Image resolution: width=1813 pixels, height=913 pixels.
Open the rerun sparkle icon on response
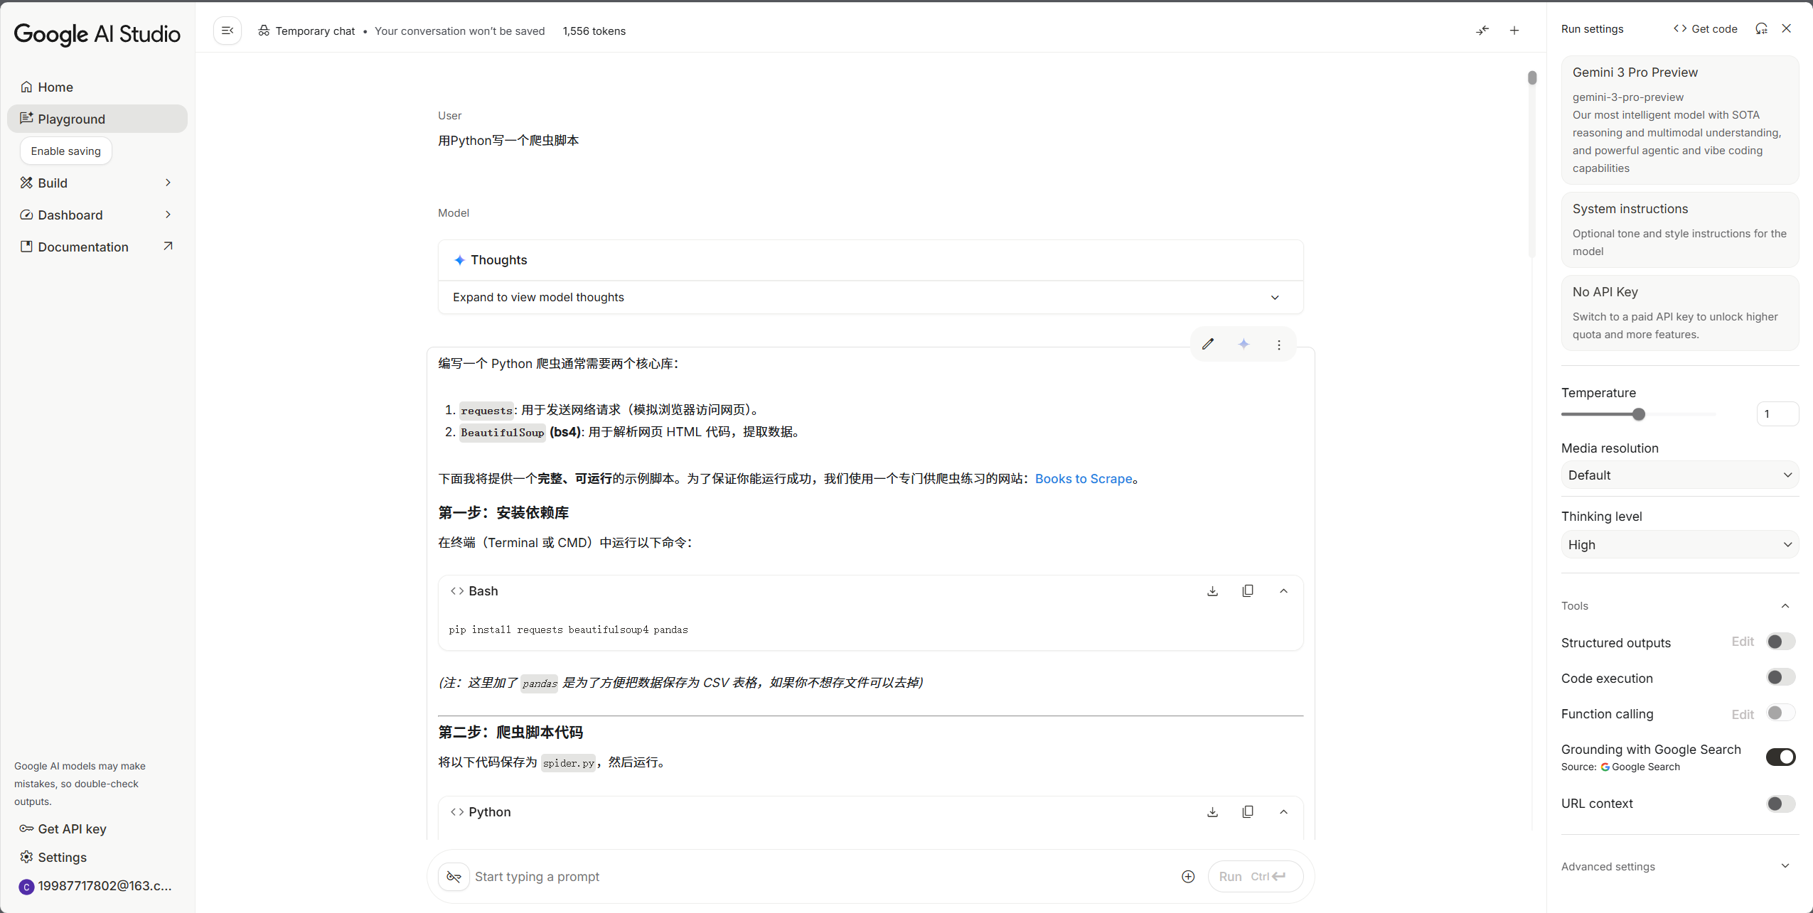pyautogui.click(x=1244, y=344)
